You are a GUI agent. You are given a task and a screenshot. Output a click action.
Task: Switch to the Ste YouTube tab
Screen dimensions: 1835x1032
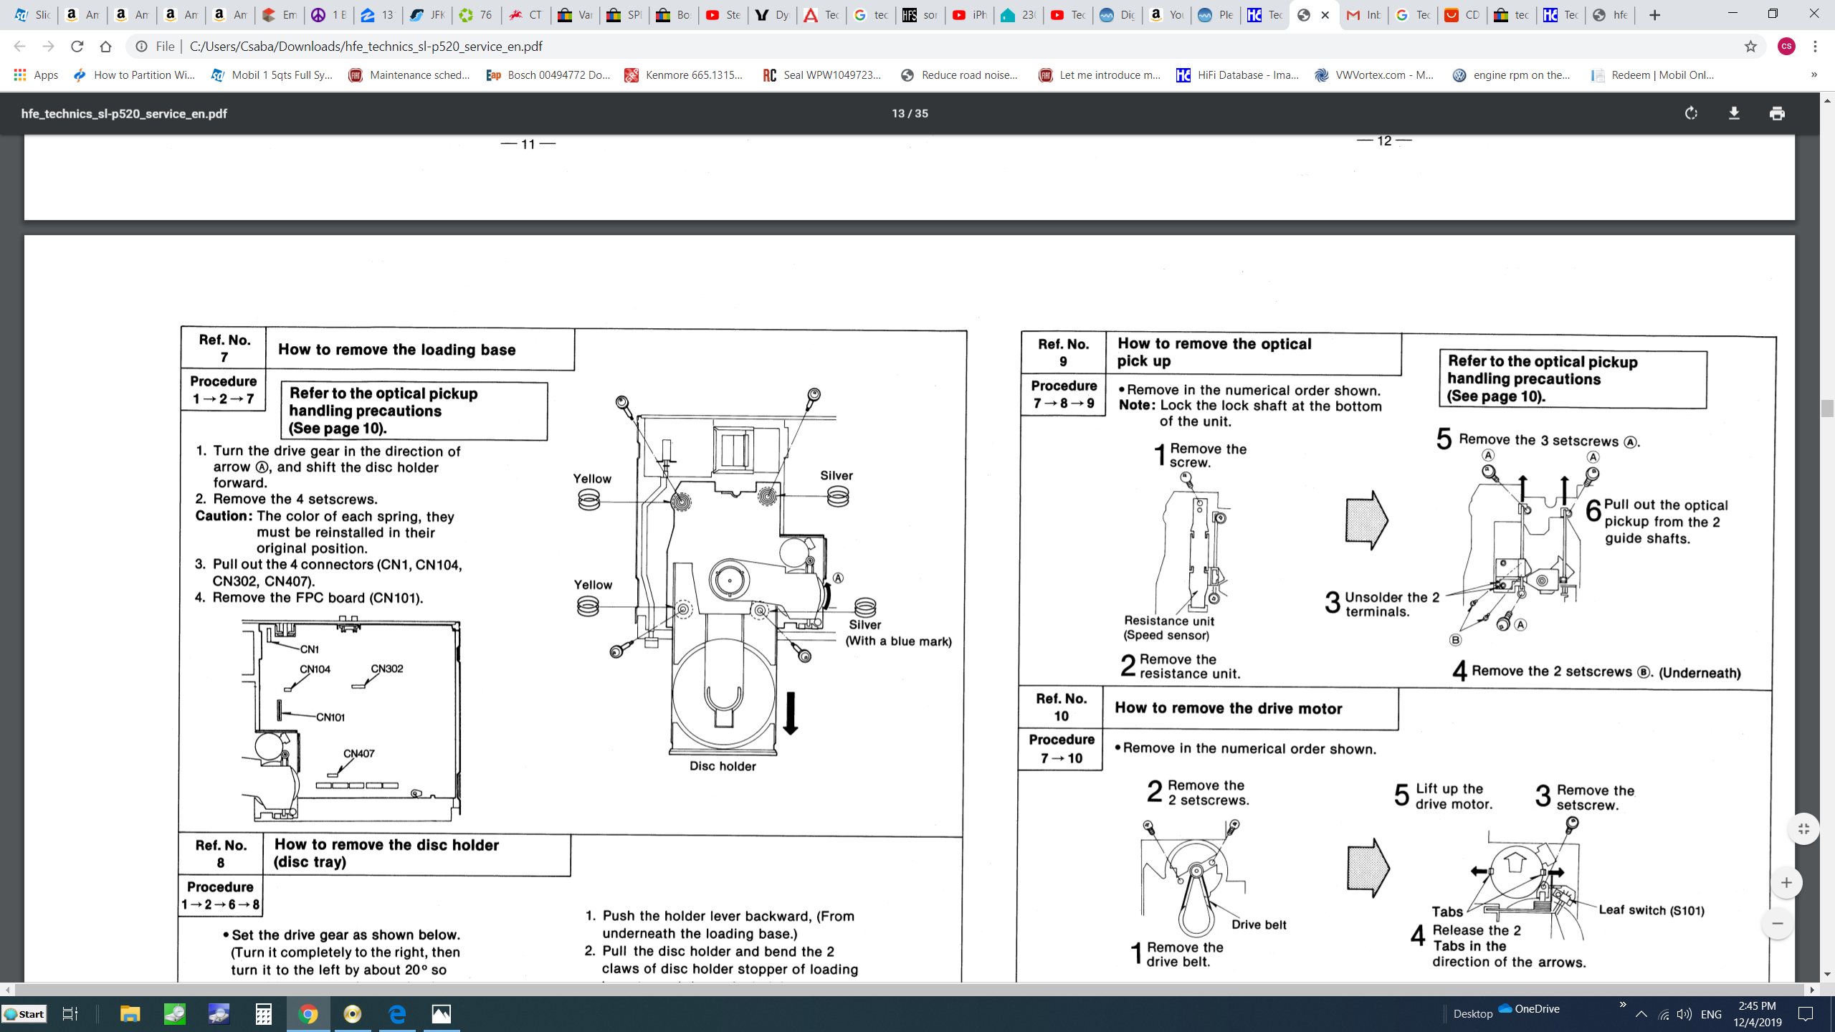723,15
